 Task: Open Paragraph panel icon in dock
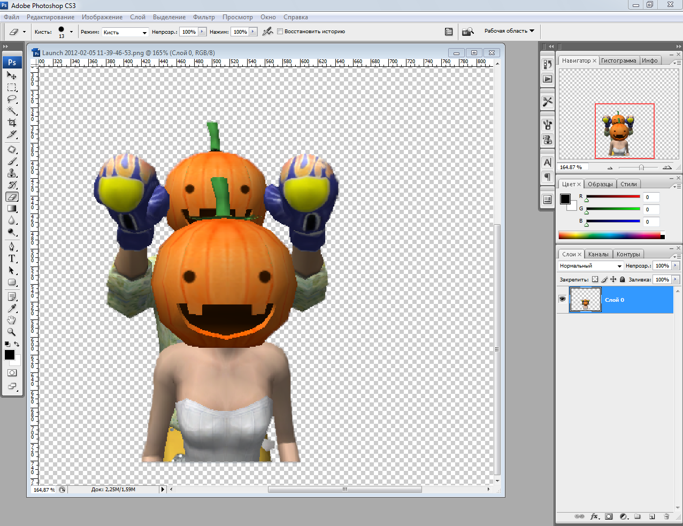[x=547, y=177]
